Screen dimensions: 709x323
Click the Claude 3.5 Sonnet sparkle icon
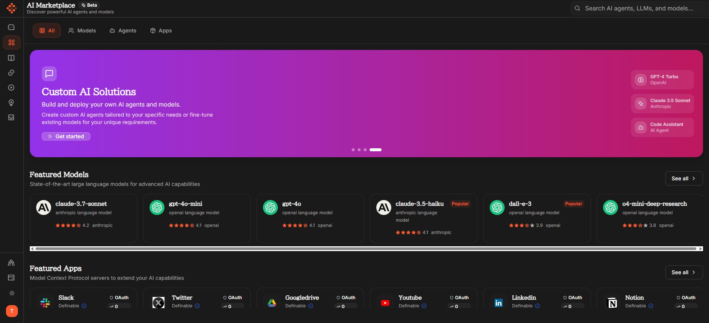pyautogui.click(x=641, y=104)
